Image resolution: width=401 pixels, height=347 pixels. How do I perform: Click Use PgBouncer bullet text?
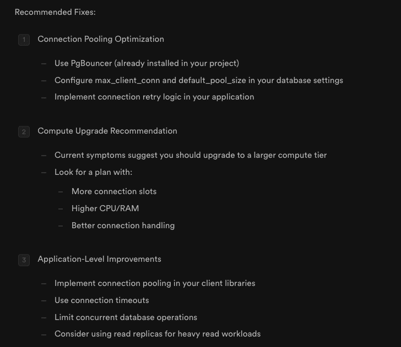pos(147,63)
